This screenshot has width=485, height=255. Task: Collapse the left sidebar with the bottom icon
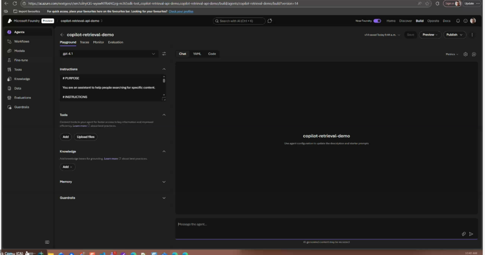[x=47, y=242]
